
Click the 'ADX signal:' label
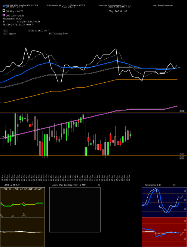tap(9, 34)
